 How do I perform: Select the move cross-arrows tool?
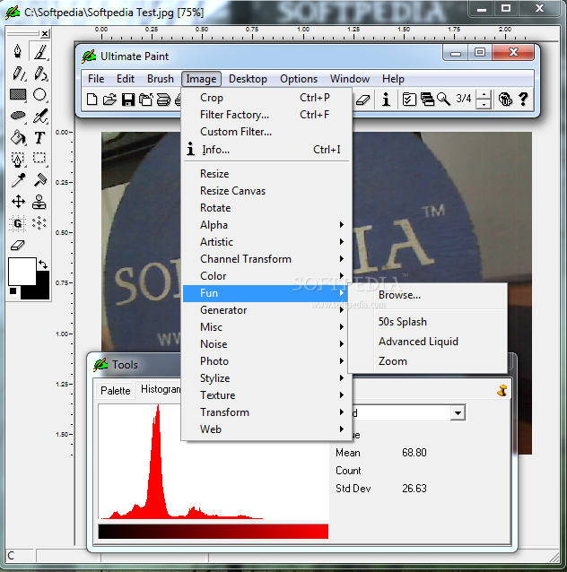[x=18, y=202]
